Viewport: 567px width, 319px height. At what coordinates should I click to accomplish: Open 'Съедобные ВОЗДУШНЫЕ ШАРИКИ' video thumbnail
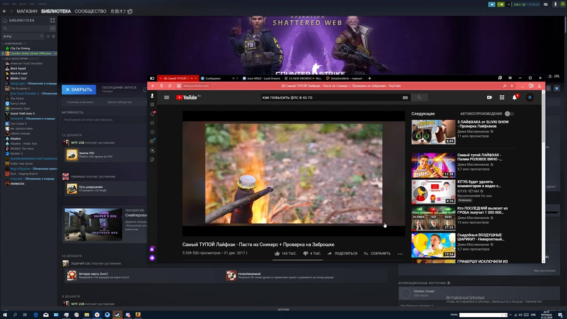(433, 245)
